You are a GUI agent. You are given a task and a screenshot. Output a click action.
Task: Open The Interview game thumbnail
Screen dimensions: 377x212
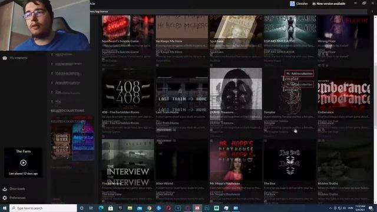tap(128, 160)
